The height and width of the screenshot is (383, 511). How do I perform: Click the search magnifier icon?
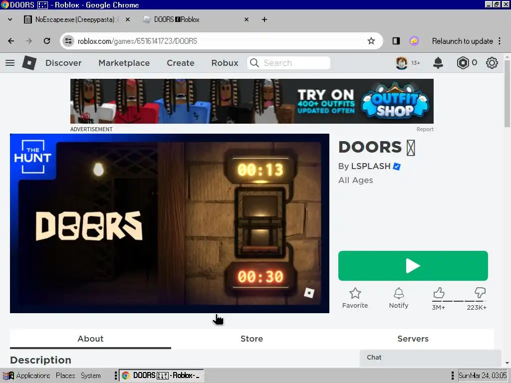255,63
